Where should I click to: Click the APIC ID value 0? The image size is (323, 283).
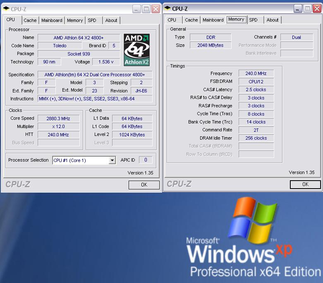(146, 160)
